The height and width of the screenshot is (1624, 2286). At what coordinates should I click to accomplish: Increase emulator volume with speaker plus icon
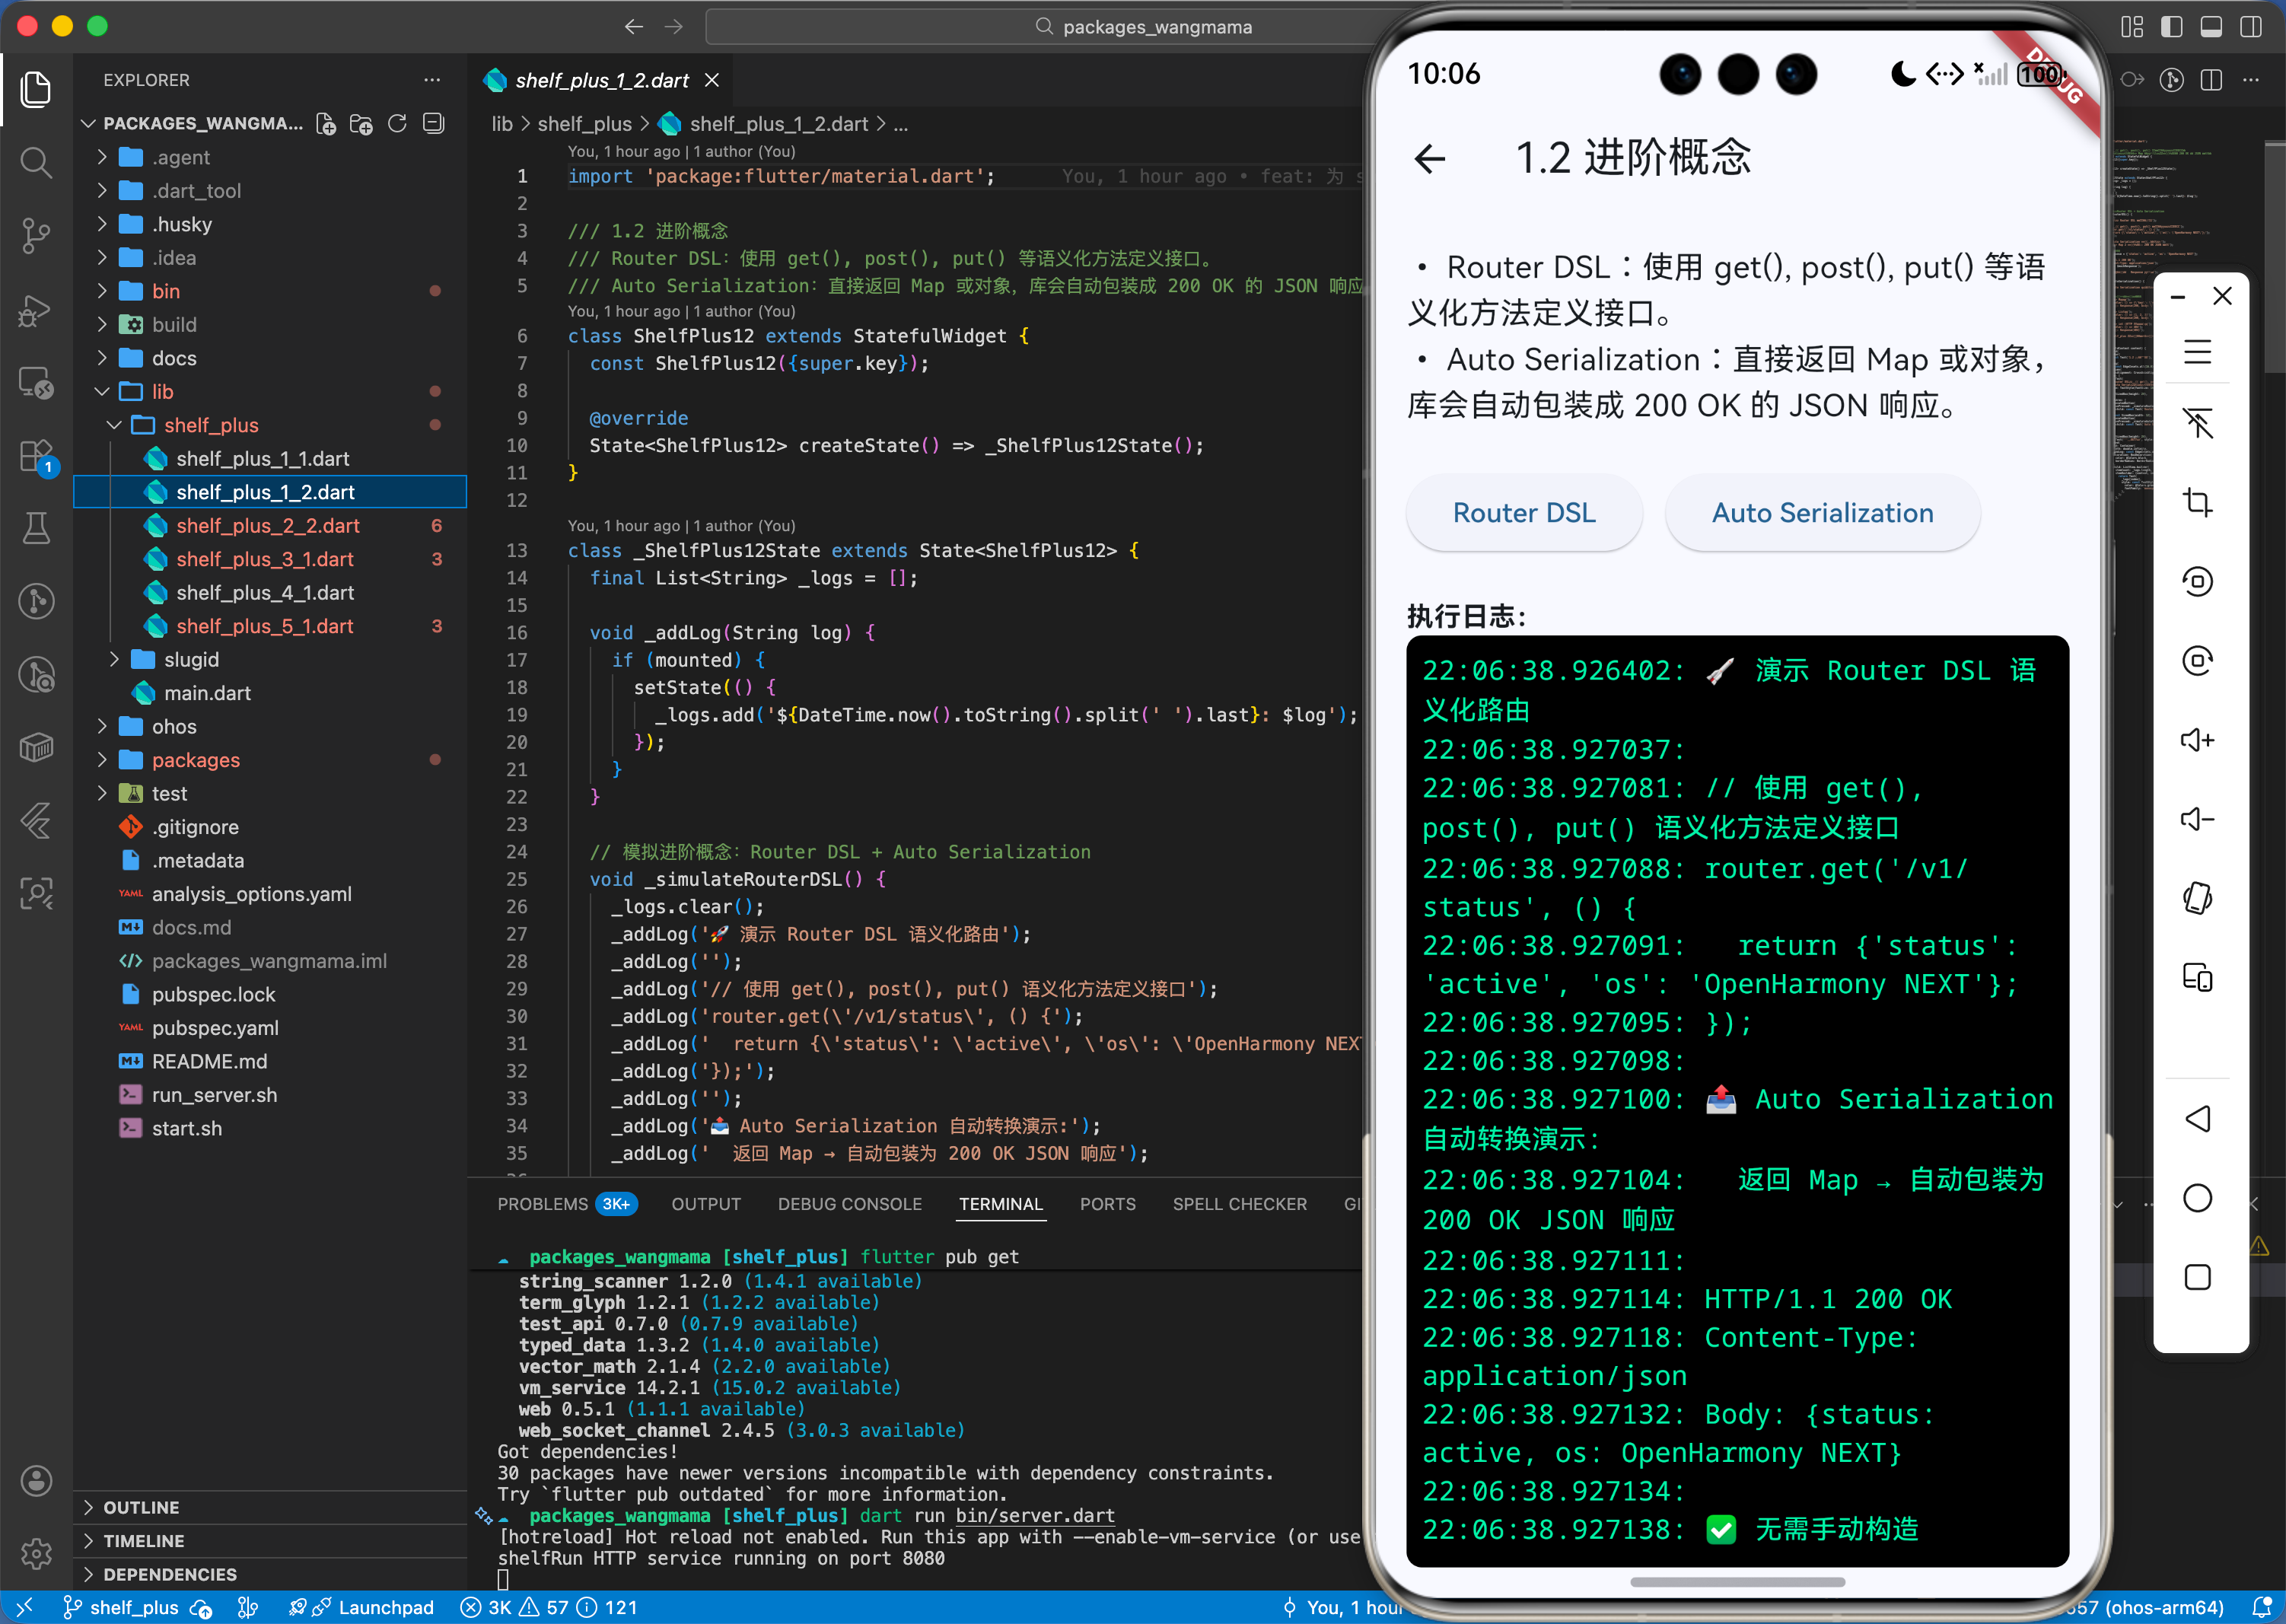(x=2196, y=740)
